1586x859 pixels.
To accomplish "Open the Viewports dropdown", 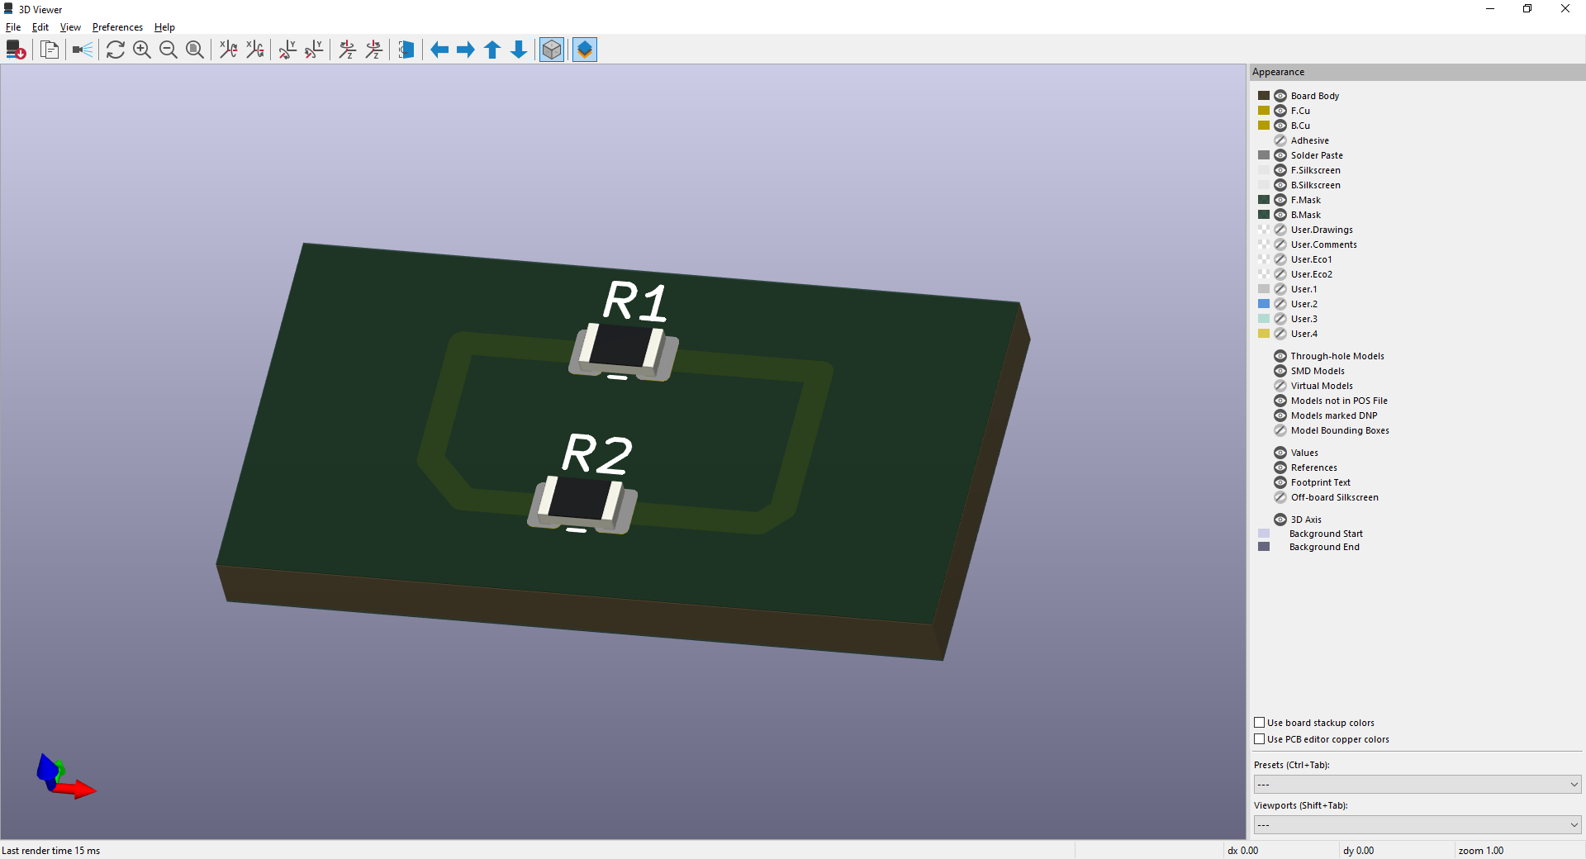I will [x=1417, y=825].
